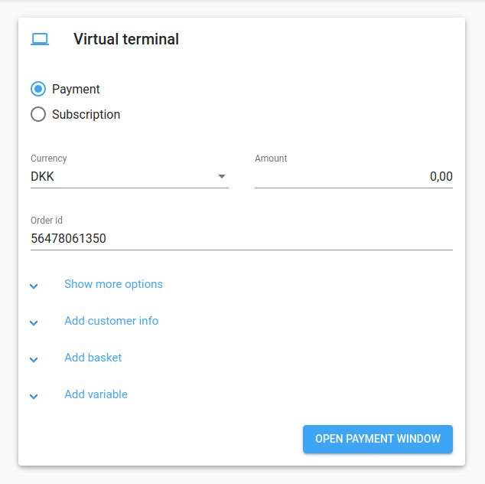The width and height of the screenshot is (485, 484).
Task: Expand Show more options
Action: coord(113,284)
